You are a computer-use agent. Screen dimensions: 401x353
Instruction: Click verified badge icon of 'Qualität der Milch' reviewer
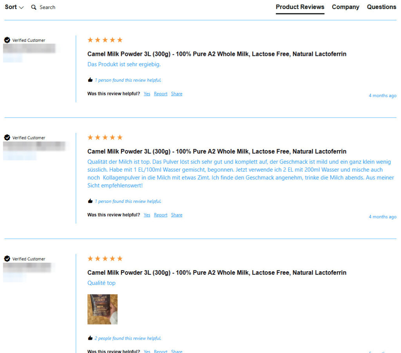[x=7, y=138]
